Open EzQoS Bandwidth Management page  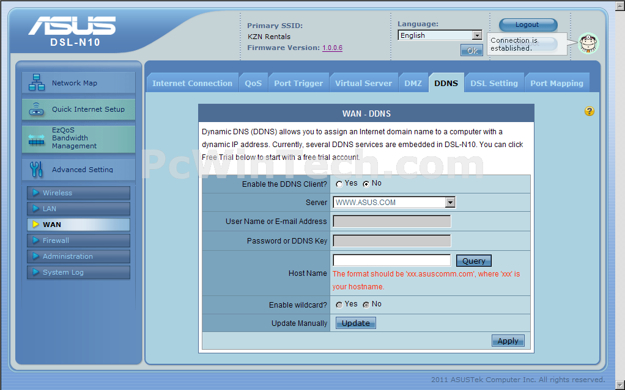(x=78, y=139)
